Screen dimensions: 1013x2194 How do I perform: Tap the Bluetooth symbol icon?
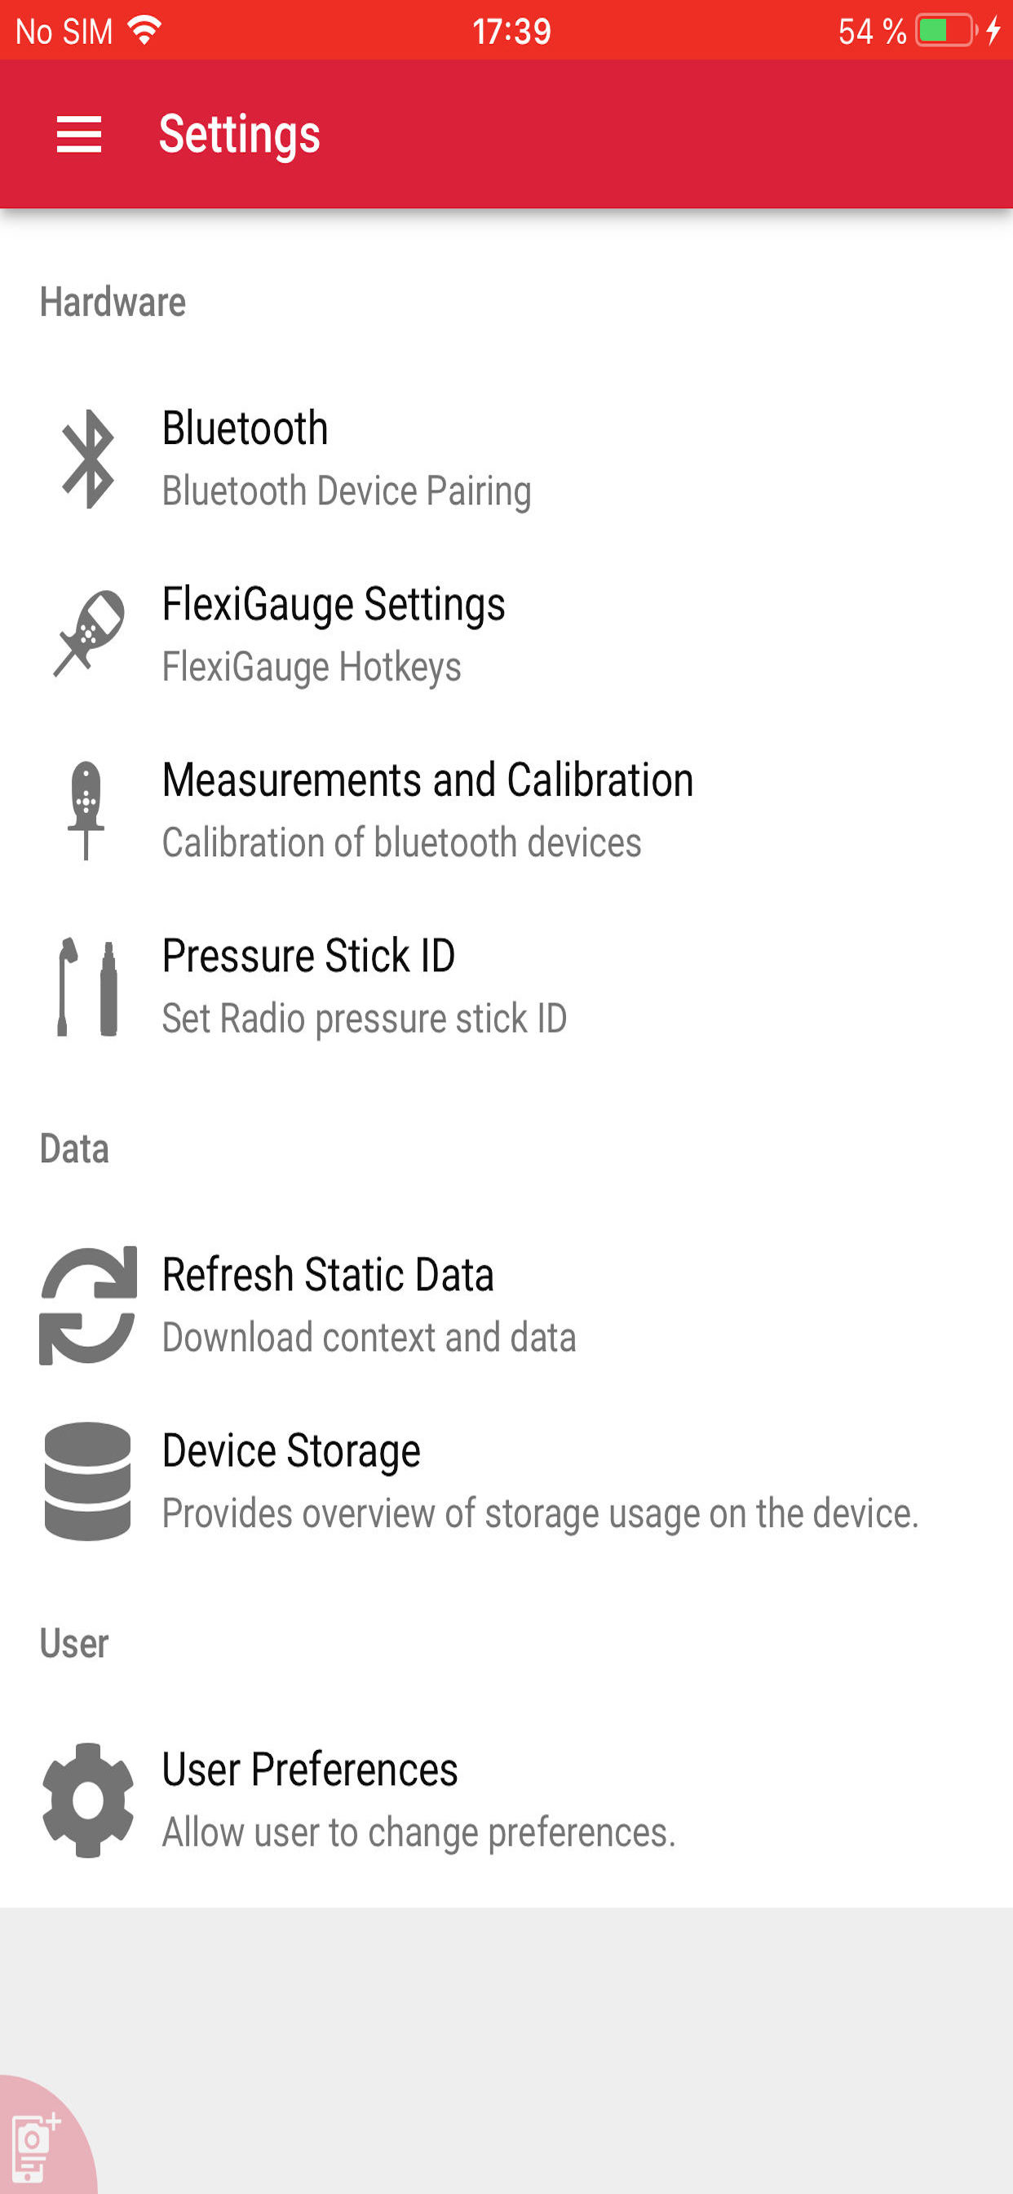[88, 459]
